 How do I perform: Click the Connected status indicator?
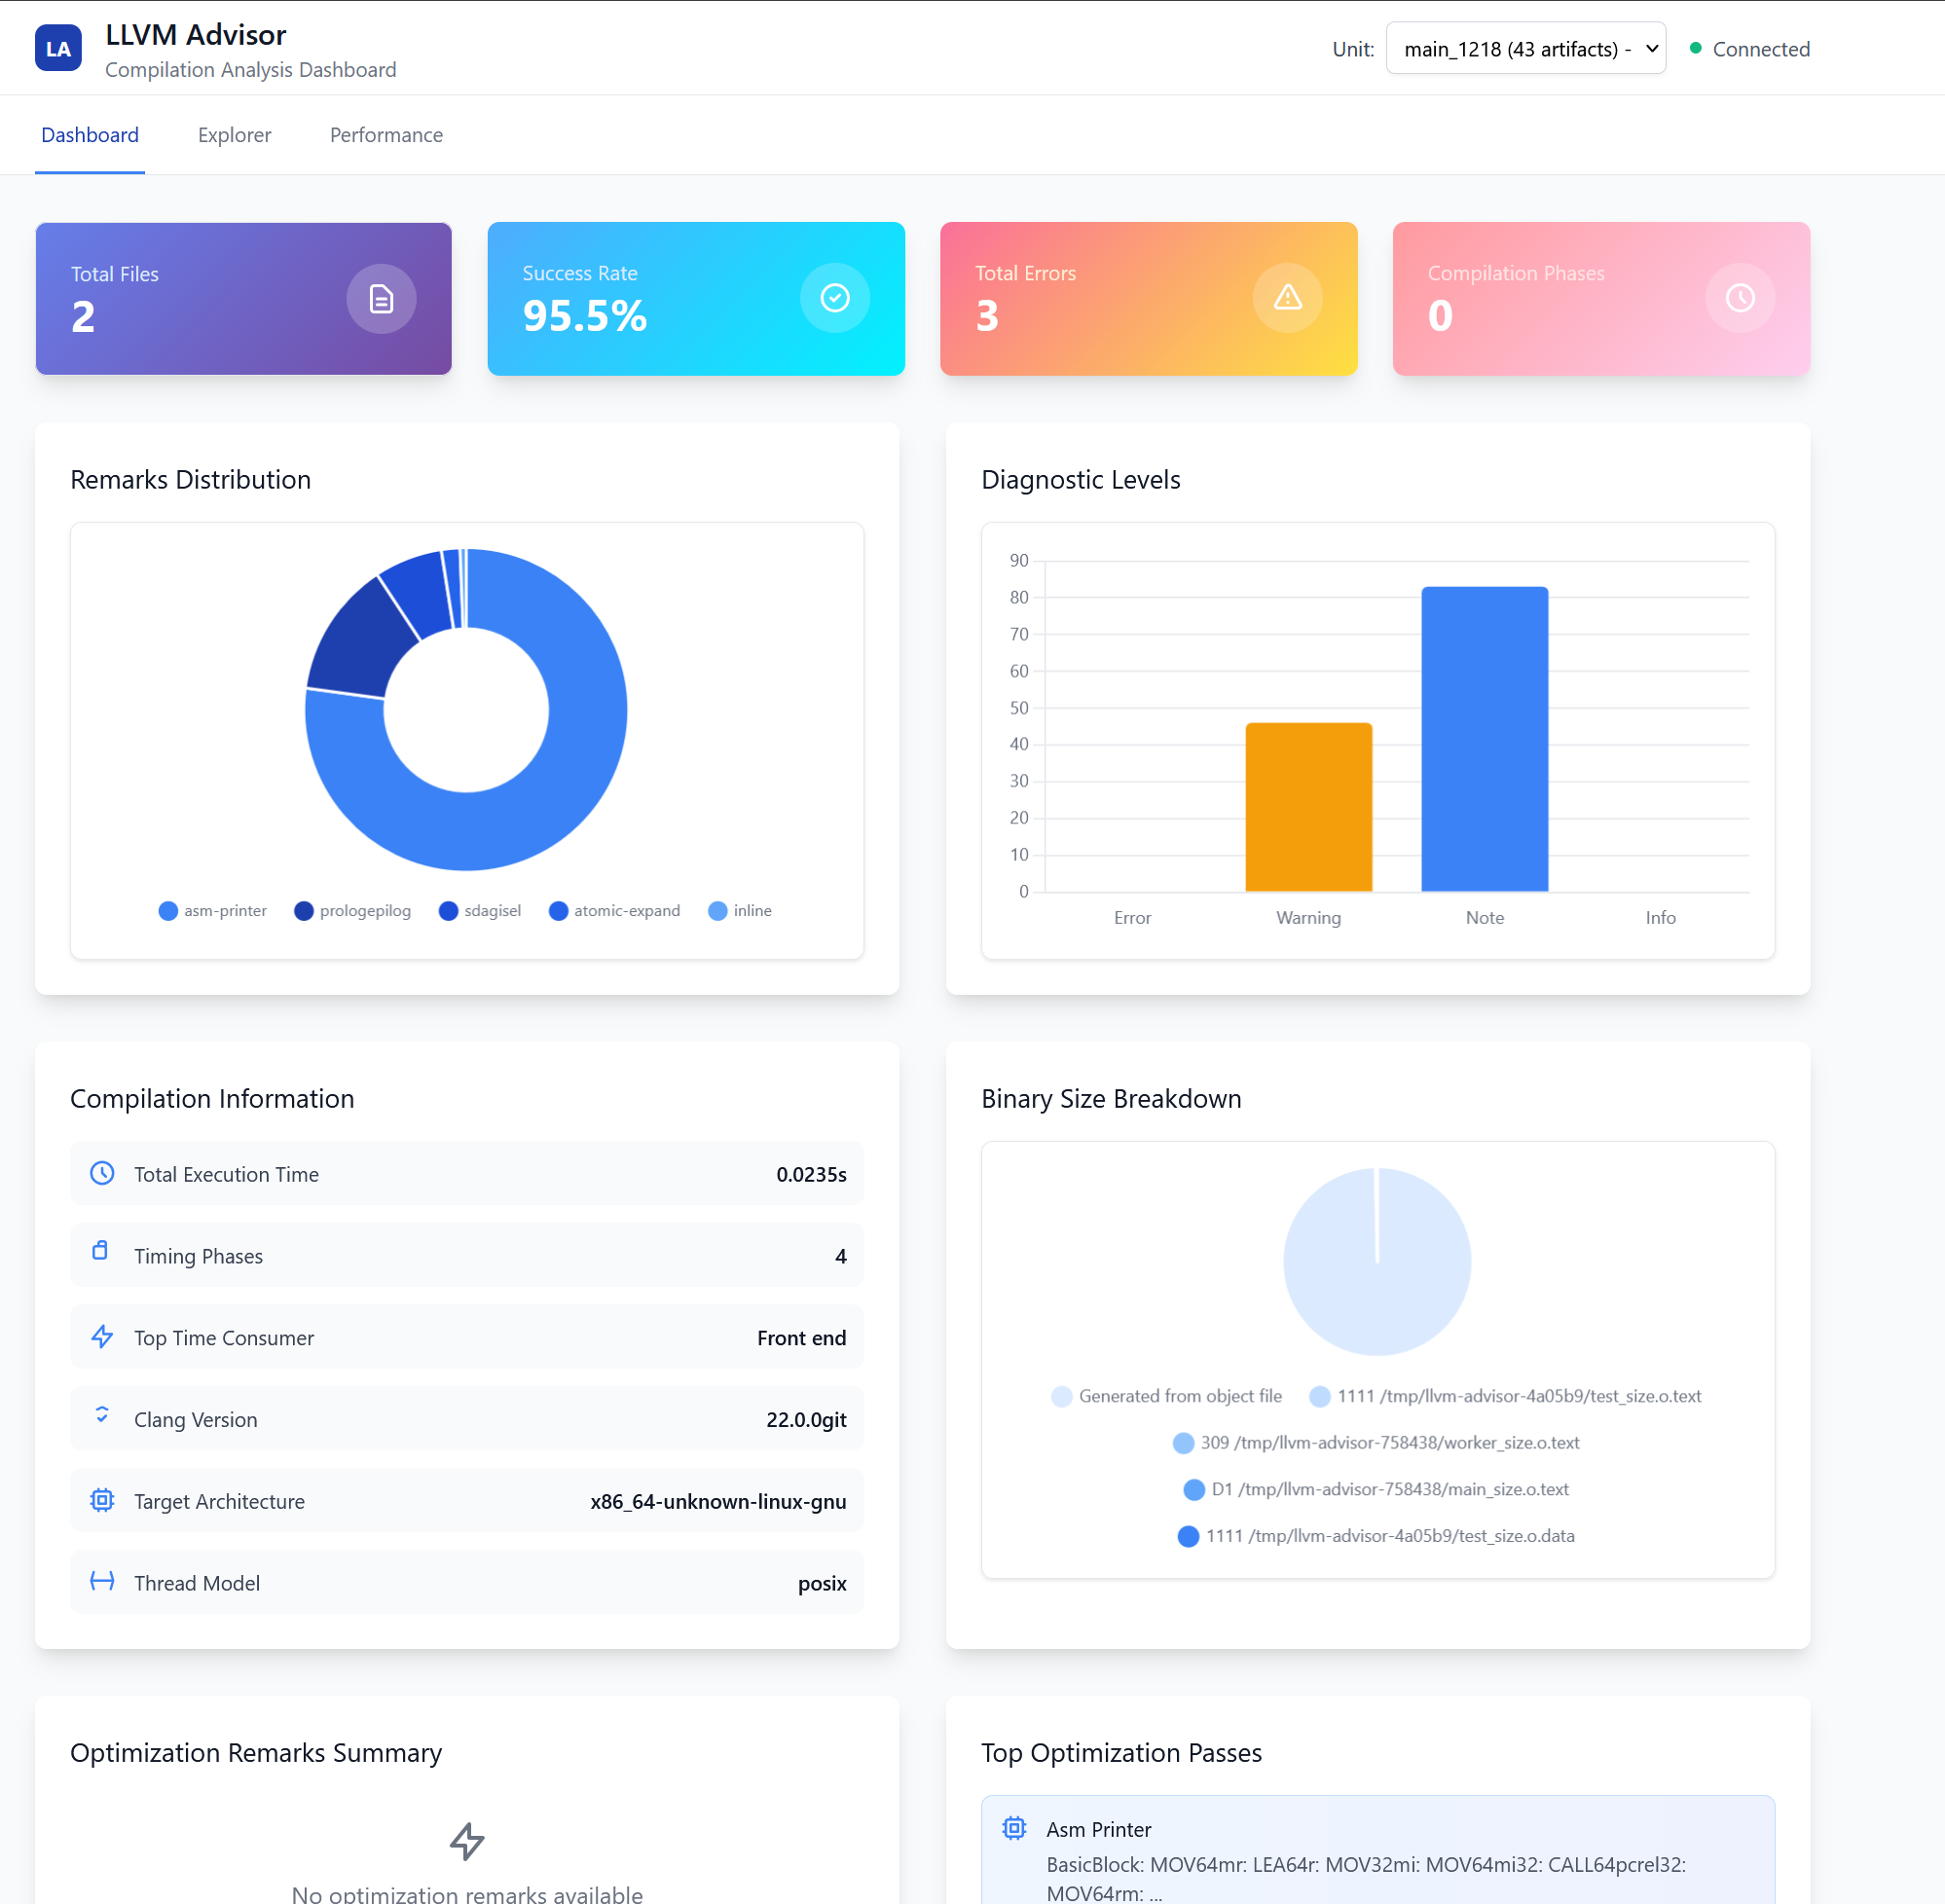click(1748, 48)
